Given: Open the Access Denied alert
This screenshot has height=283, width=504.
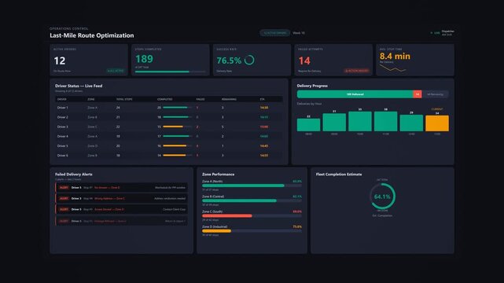Looking at the screenshot, I should 122,209.
